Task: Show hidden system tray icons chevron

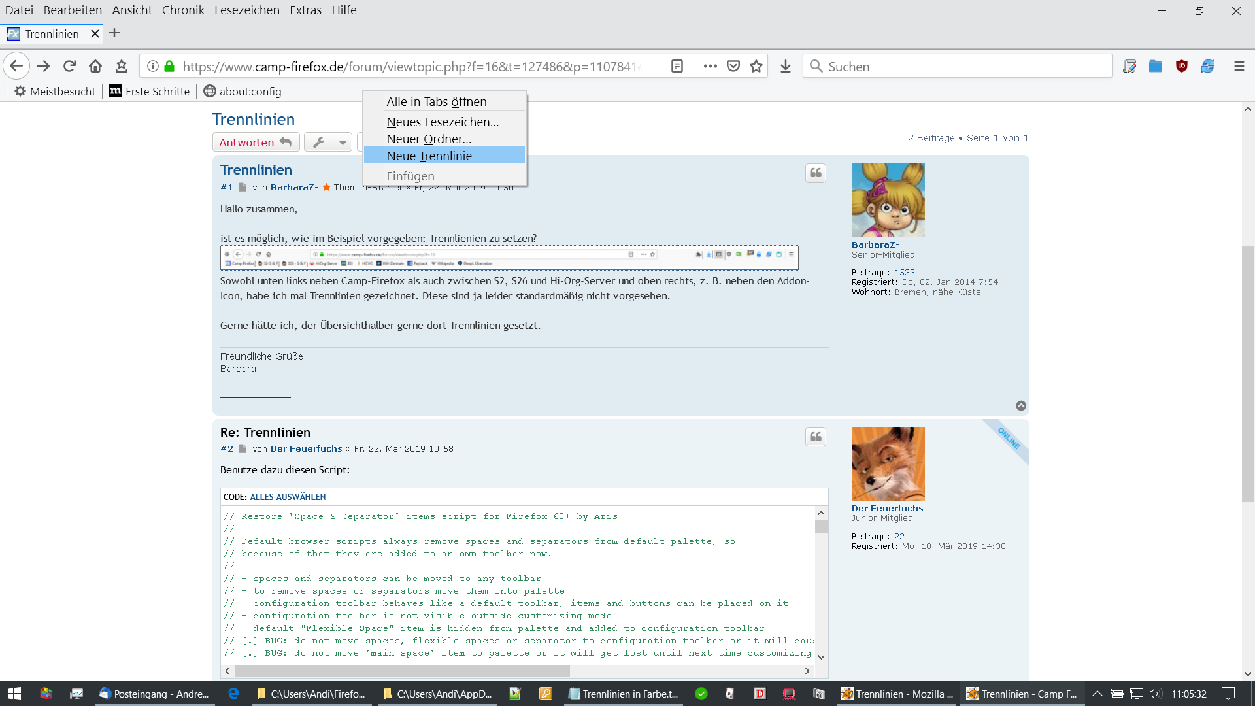Action: coord(1097,694)
